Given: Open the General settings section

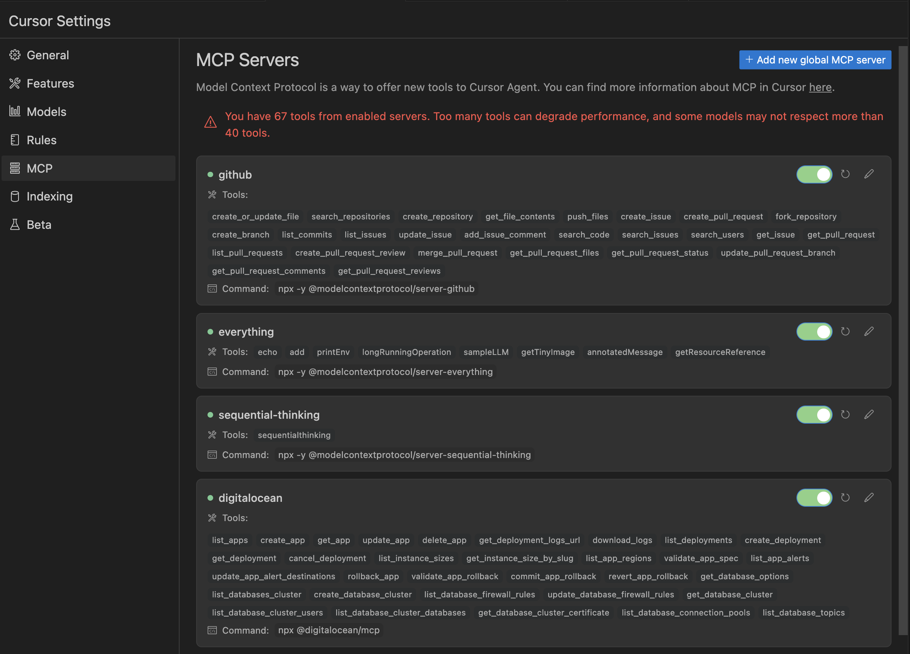Looking at the screenshot, I should (x=48, y=55).
